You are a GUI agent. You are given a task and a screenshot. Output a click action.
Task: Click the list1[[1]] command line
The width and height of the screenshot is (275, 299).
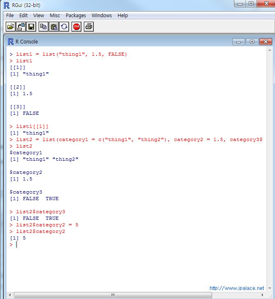pyautogui.click(x=32, y=127)
